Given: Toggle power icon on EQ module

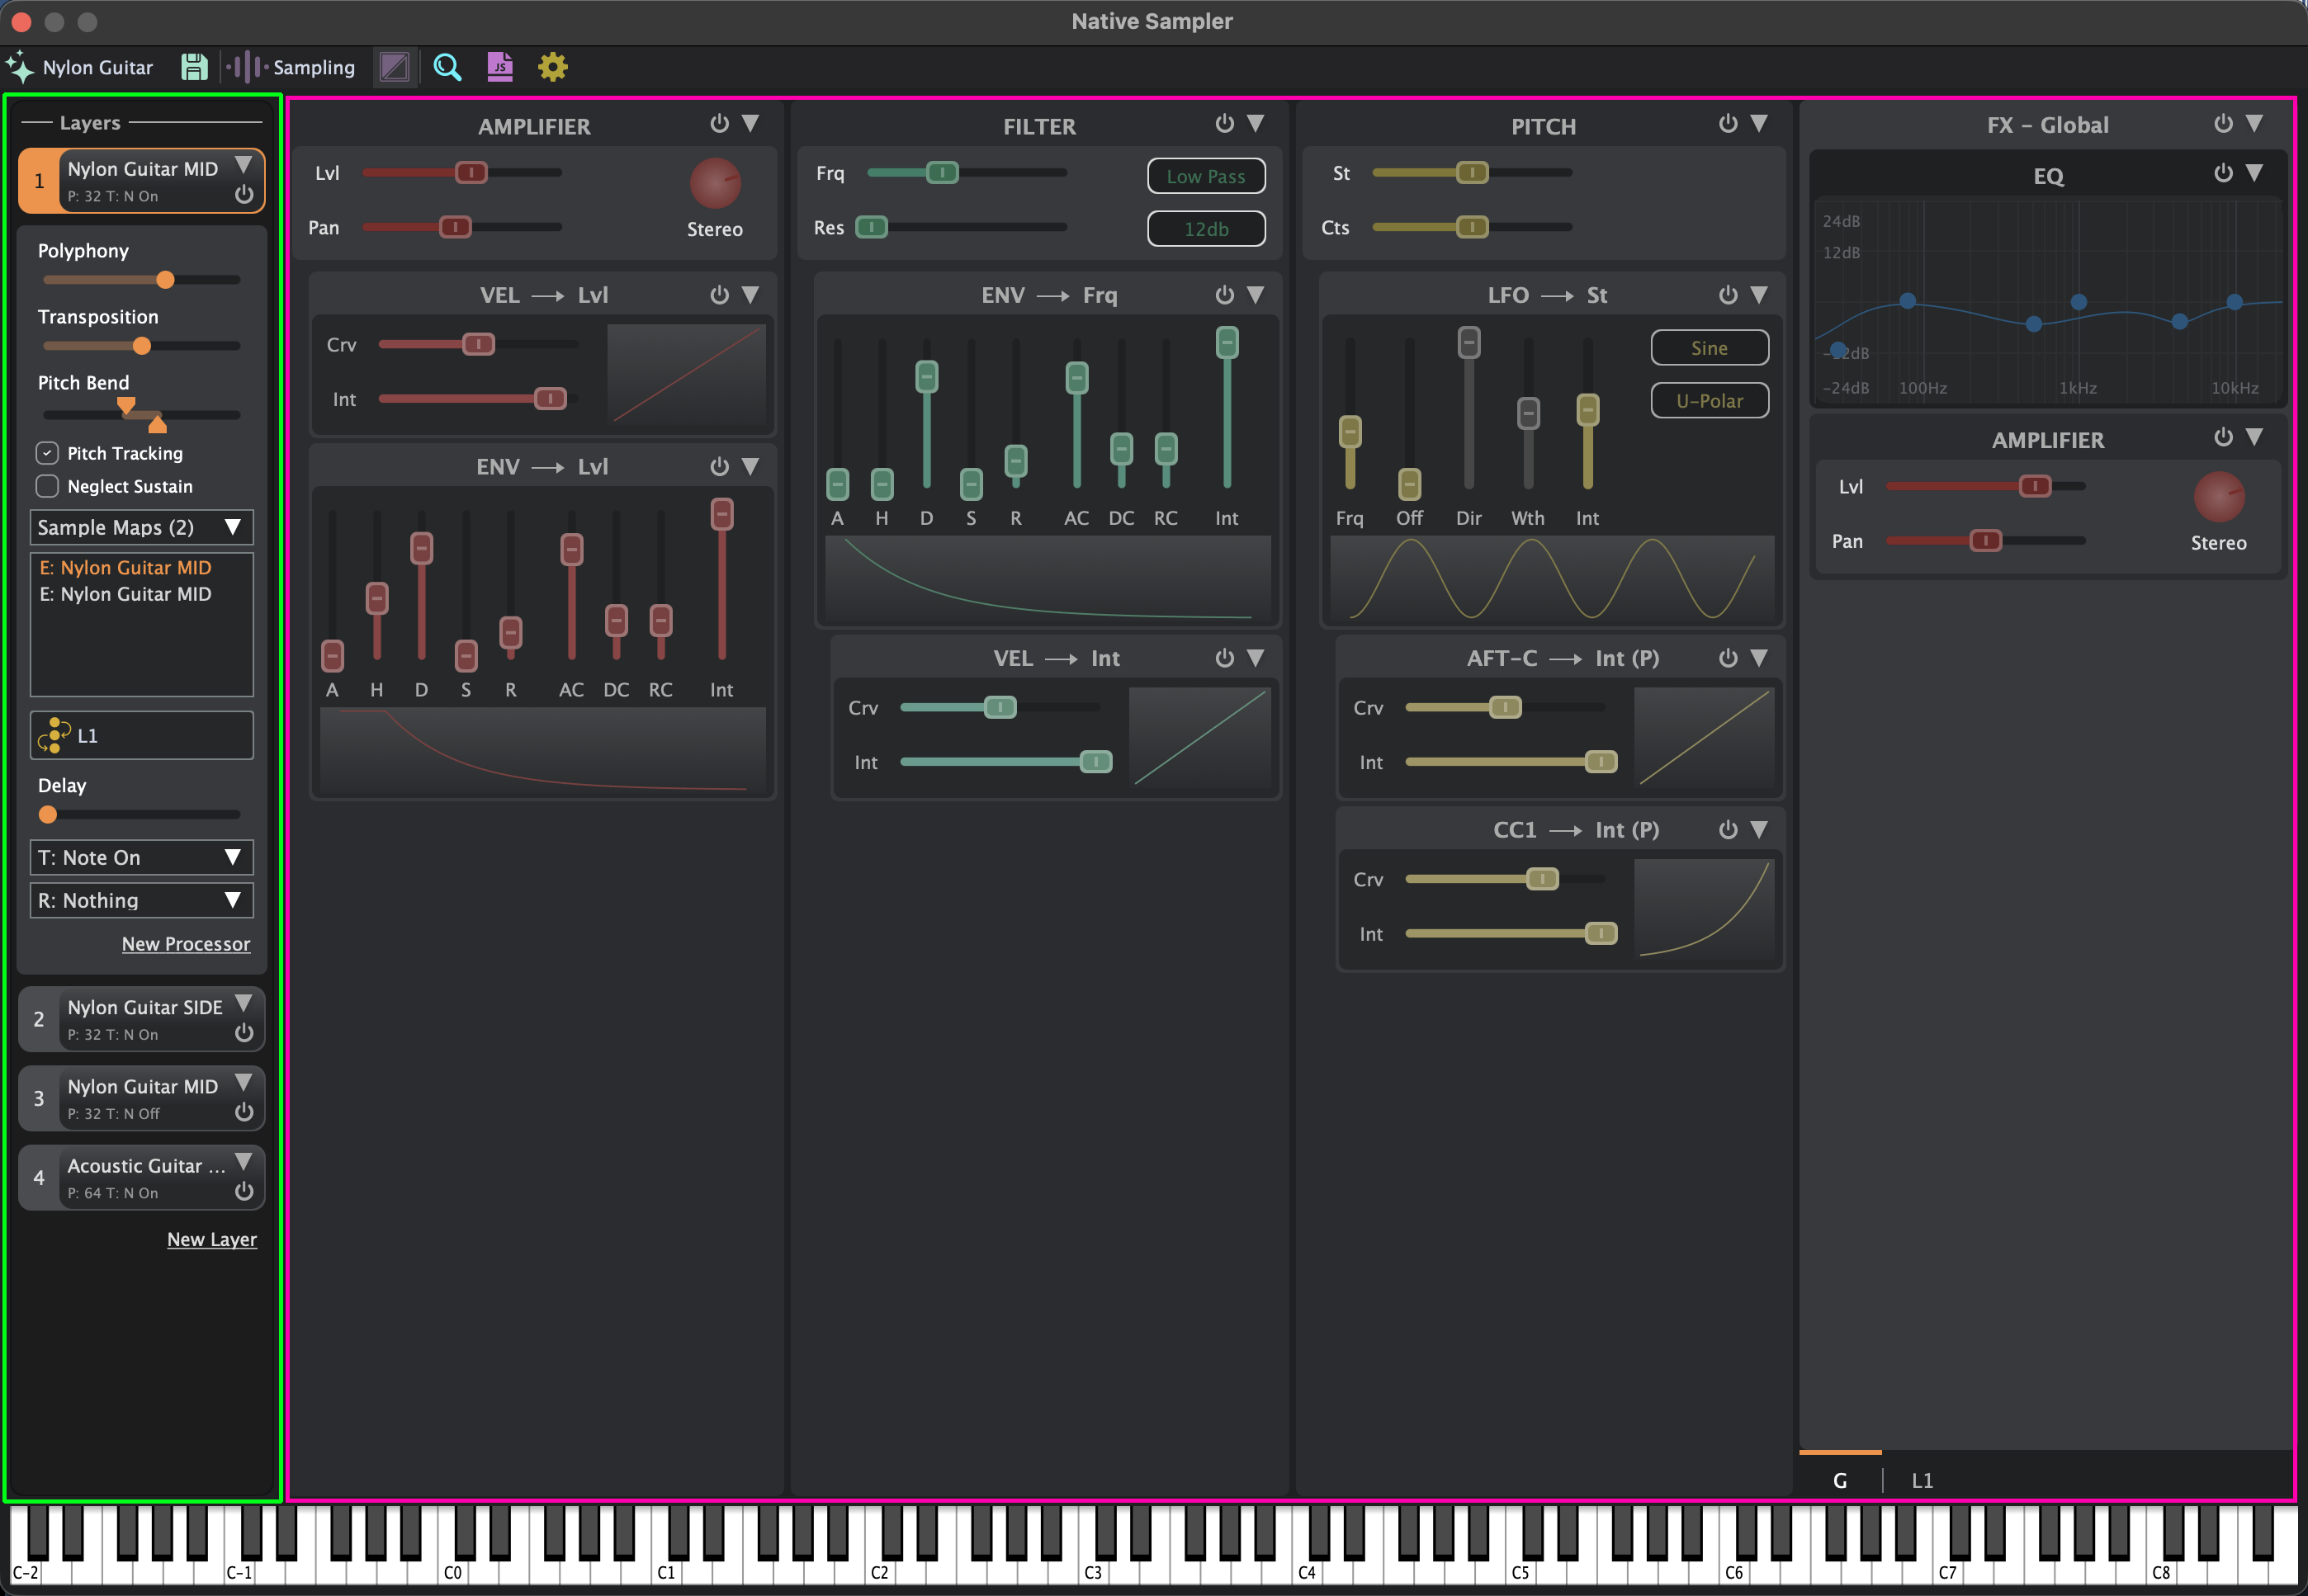Looking at the screenshot, I should [x=2222, y=173].
